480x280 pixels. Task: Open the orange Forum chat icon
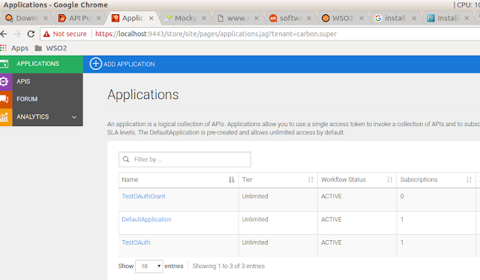[x=4, y=99]
